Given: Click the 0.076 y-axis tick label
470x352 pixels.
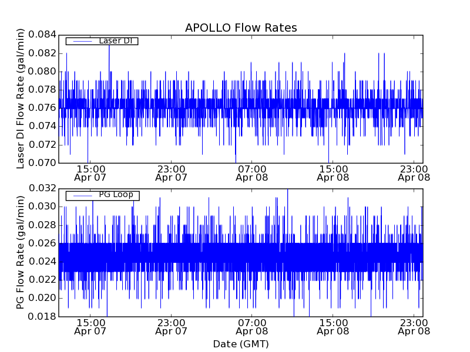Looking at the screenshot, I should pyautogui.click(x=42, y=108).
